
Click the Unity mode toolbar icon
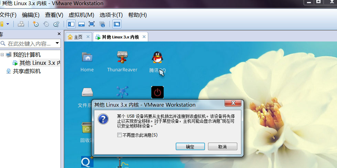(x=102, y=24)
